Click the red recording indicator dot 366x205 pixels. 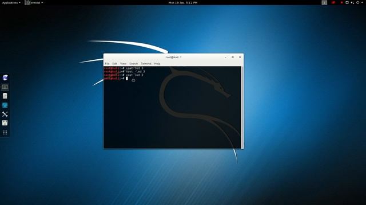[x=342, y=2]
